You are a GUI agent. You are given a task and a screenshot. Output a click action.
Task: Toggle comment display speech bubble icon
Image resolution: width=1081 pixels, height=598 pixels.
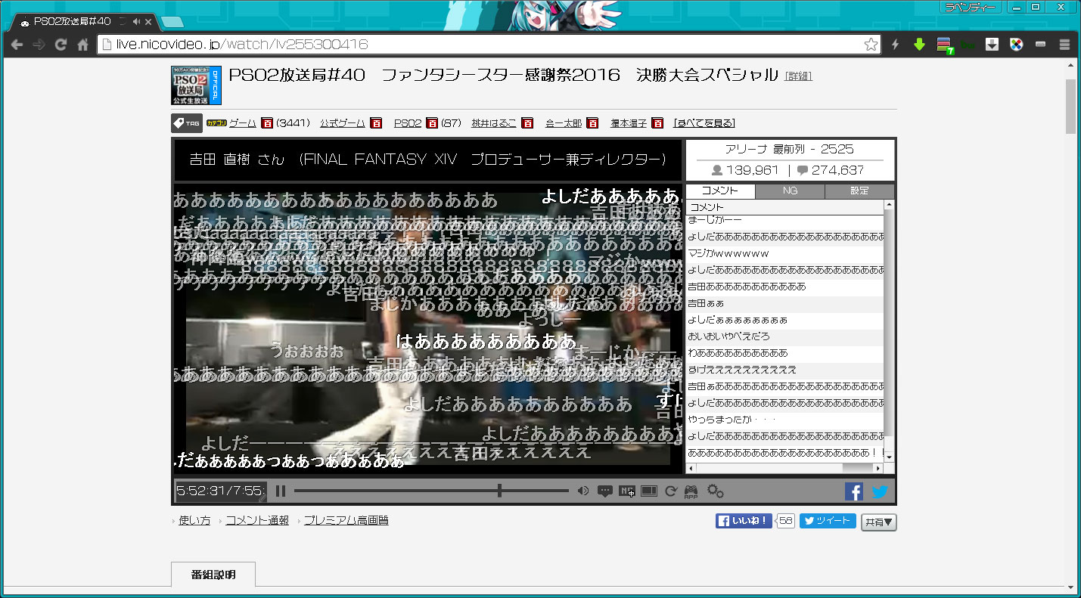point(605,491)
